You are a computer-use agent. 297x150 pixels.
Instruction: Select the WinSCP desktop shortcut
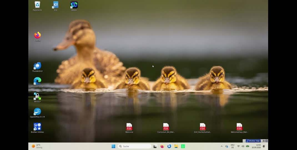[x=37, y=98]
